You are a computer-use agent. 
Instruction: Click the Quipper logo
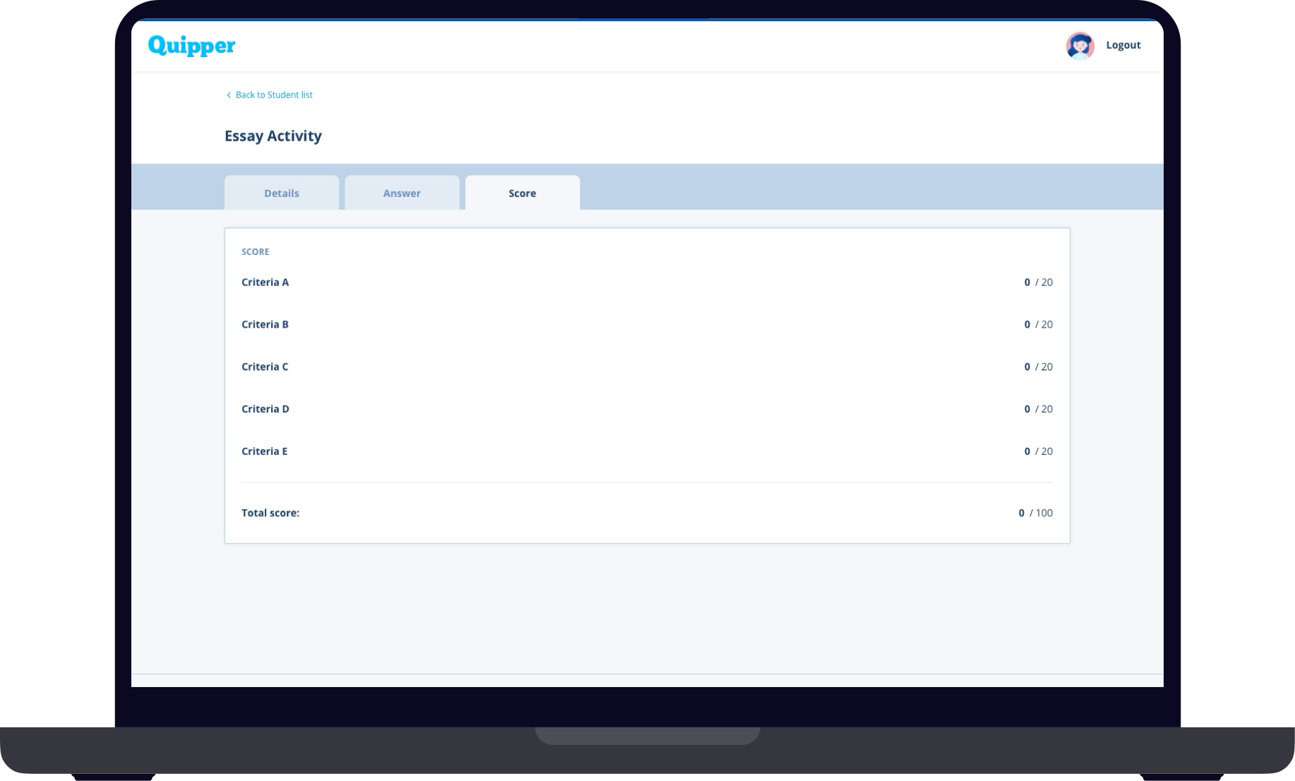tap(191, 45)
